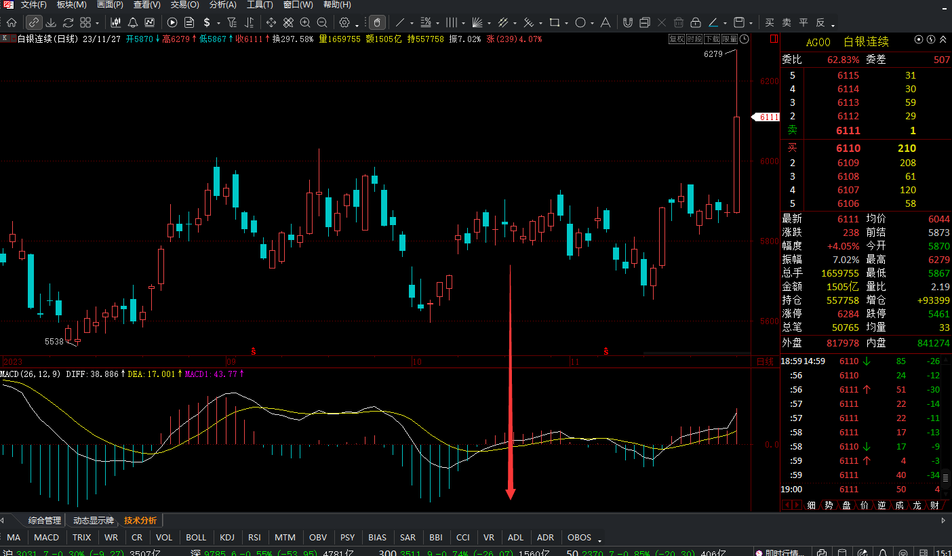This screenshot has width=952, height=556.
Task: Open the document/report icon
Action: (189, 22)
